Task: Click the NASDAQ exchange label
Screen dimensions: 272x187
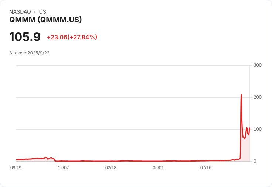Action: [20, 12]
